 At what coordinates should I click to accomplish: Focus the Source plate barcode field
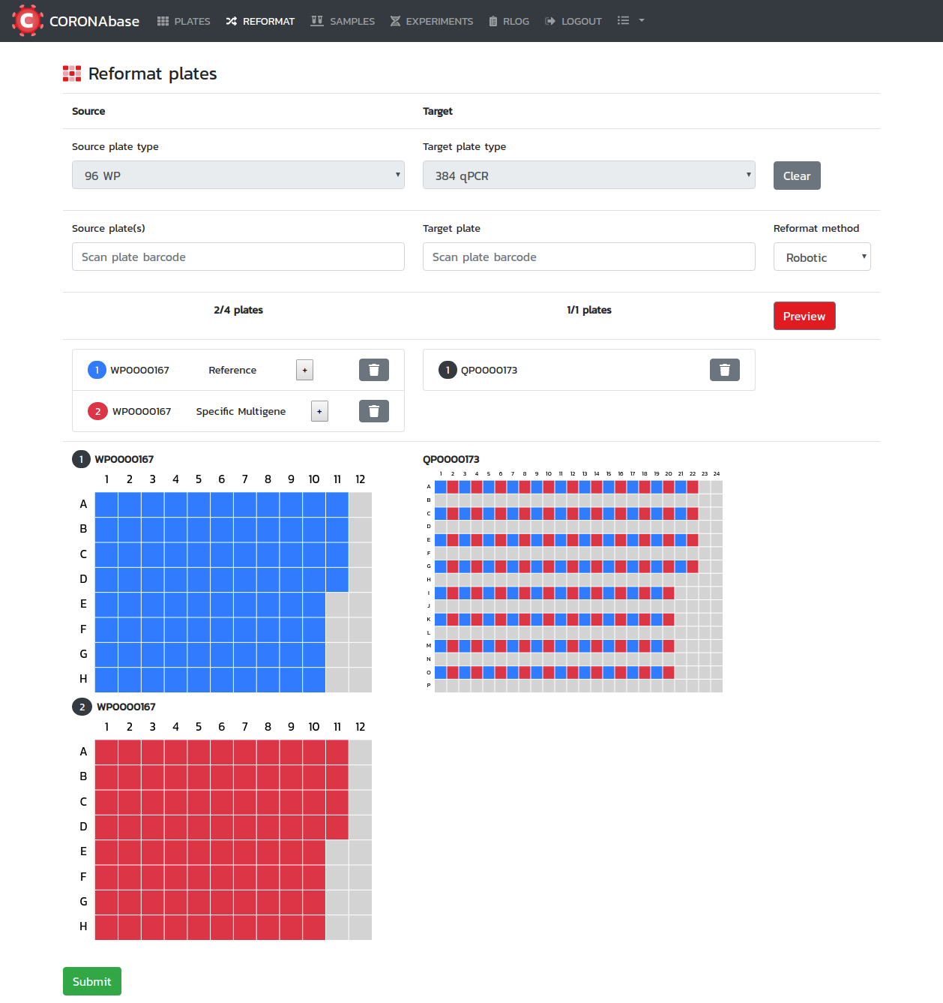238,257
